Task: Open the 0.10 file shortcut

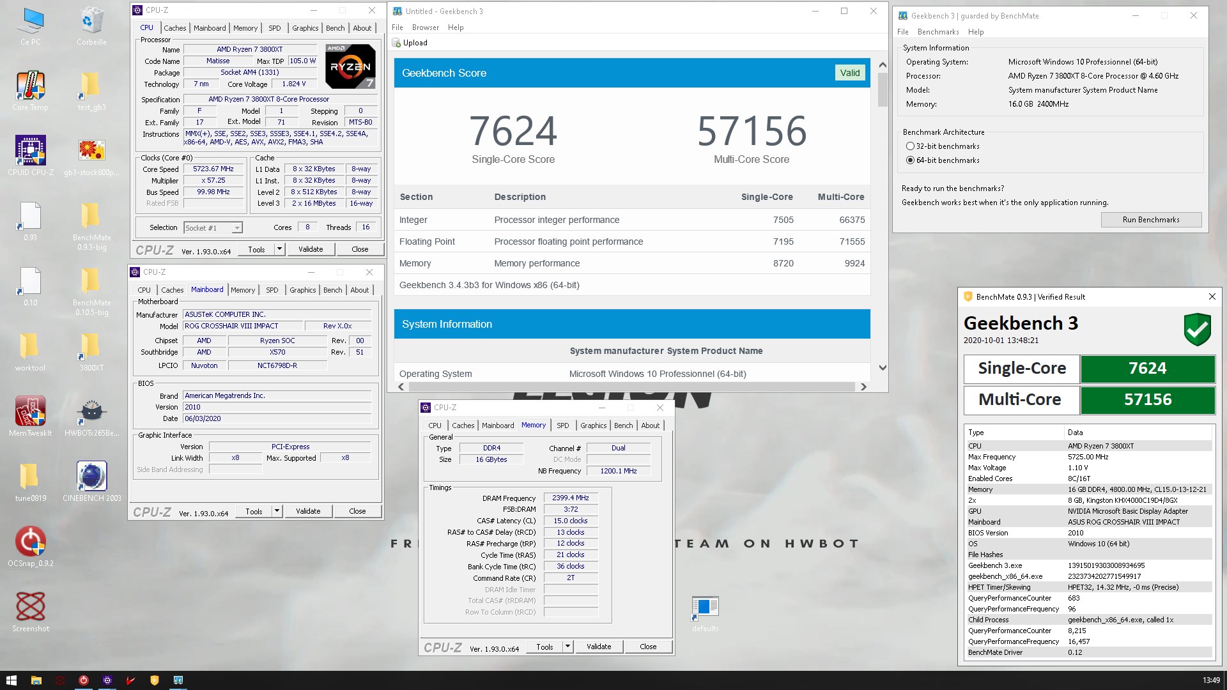Action: tap(30, 287)
